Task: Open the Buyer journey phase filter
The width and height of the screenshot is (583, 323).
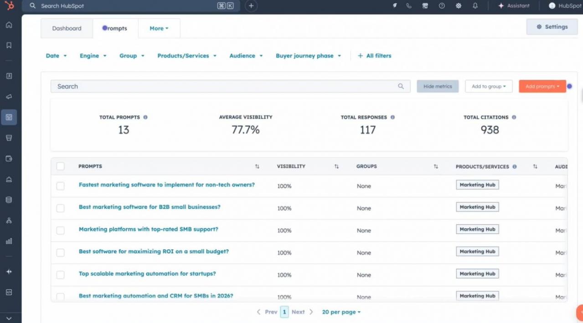Action: click(308, 56)
